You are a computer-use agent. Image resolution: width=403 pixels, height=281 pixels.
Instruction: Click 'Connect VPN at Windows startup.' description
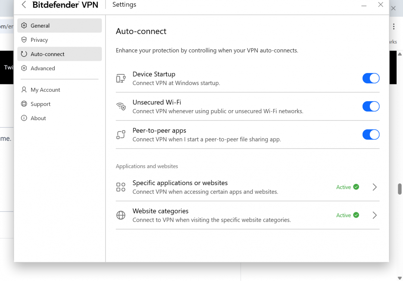(176, 83)
